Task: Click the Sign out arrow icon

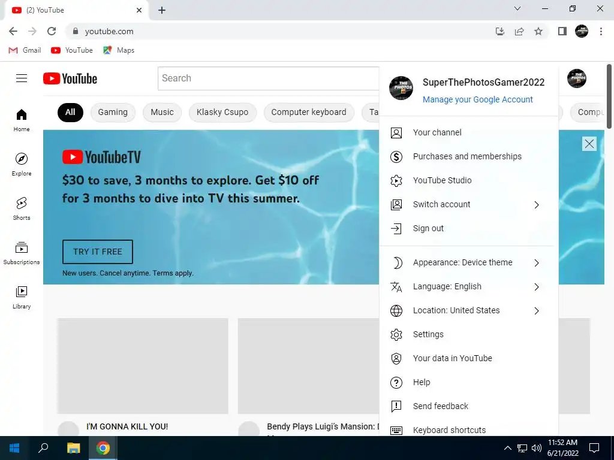Action: point(396,228)
